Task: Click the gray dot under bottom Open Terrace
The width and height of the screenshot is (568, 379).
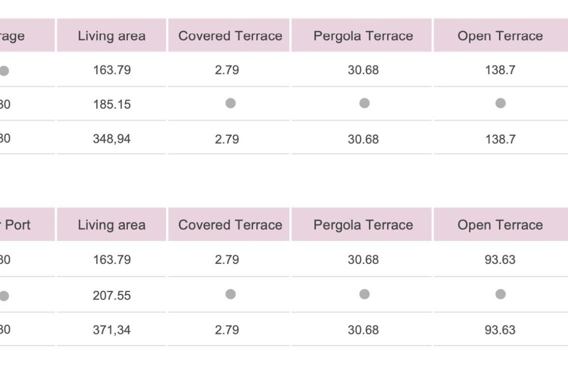Action: coord(500,294)
